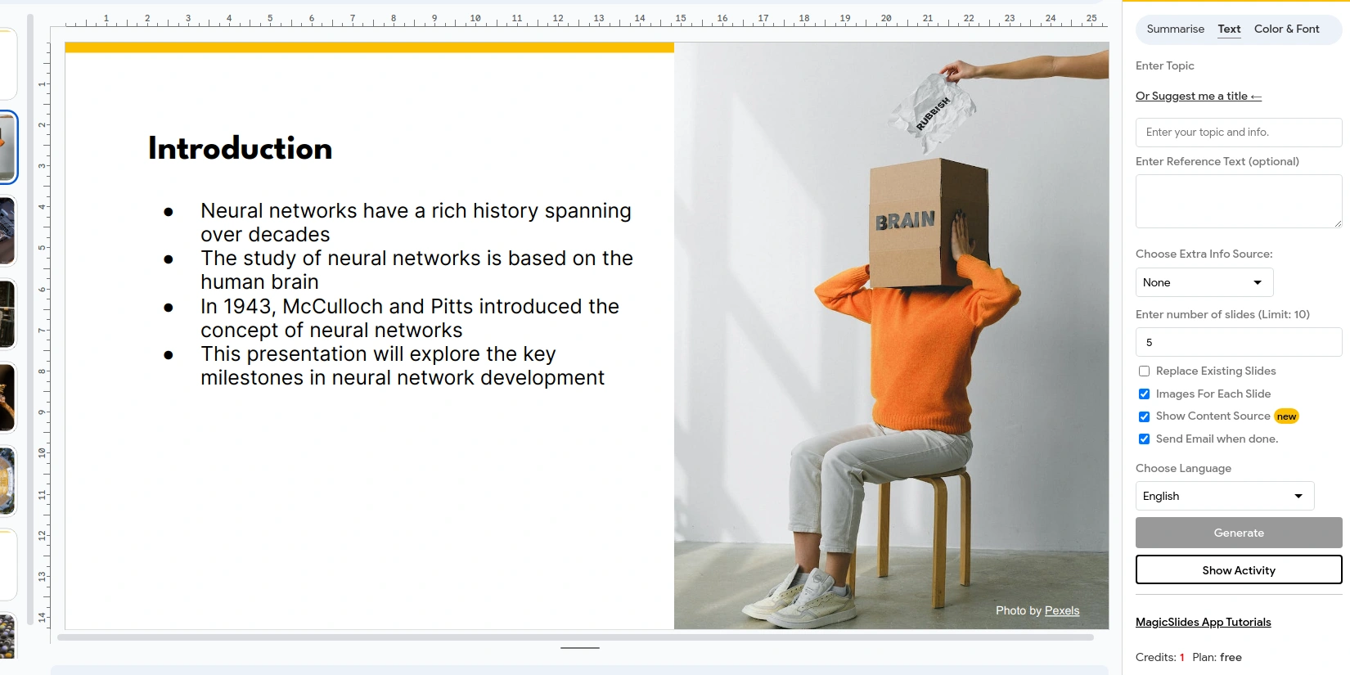Enable the Replace Existing Slides checkbox

pyautogui.click(x=1144, y=371)
